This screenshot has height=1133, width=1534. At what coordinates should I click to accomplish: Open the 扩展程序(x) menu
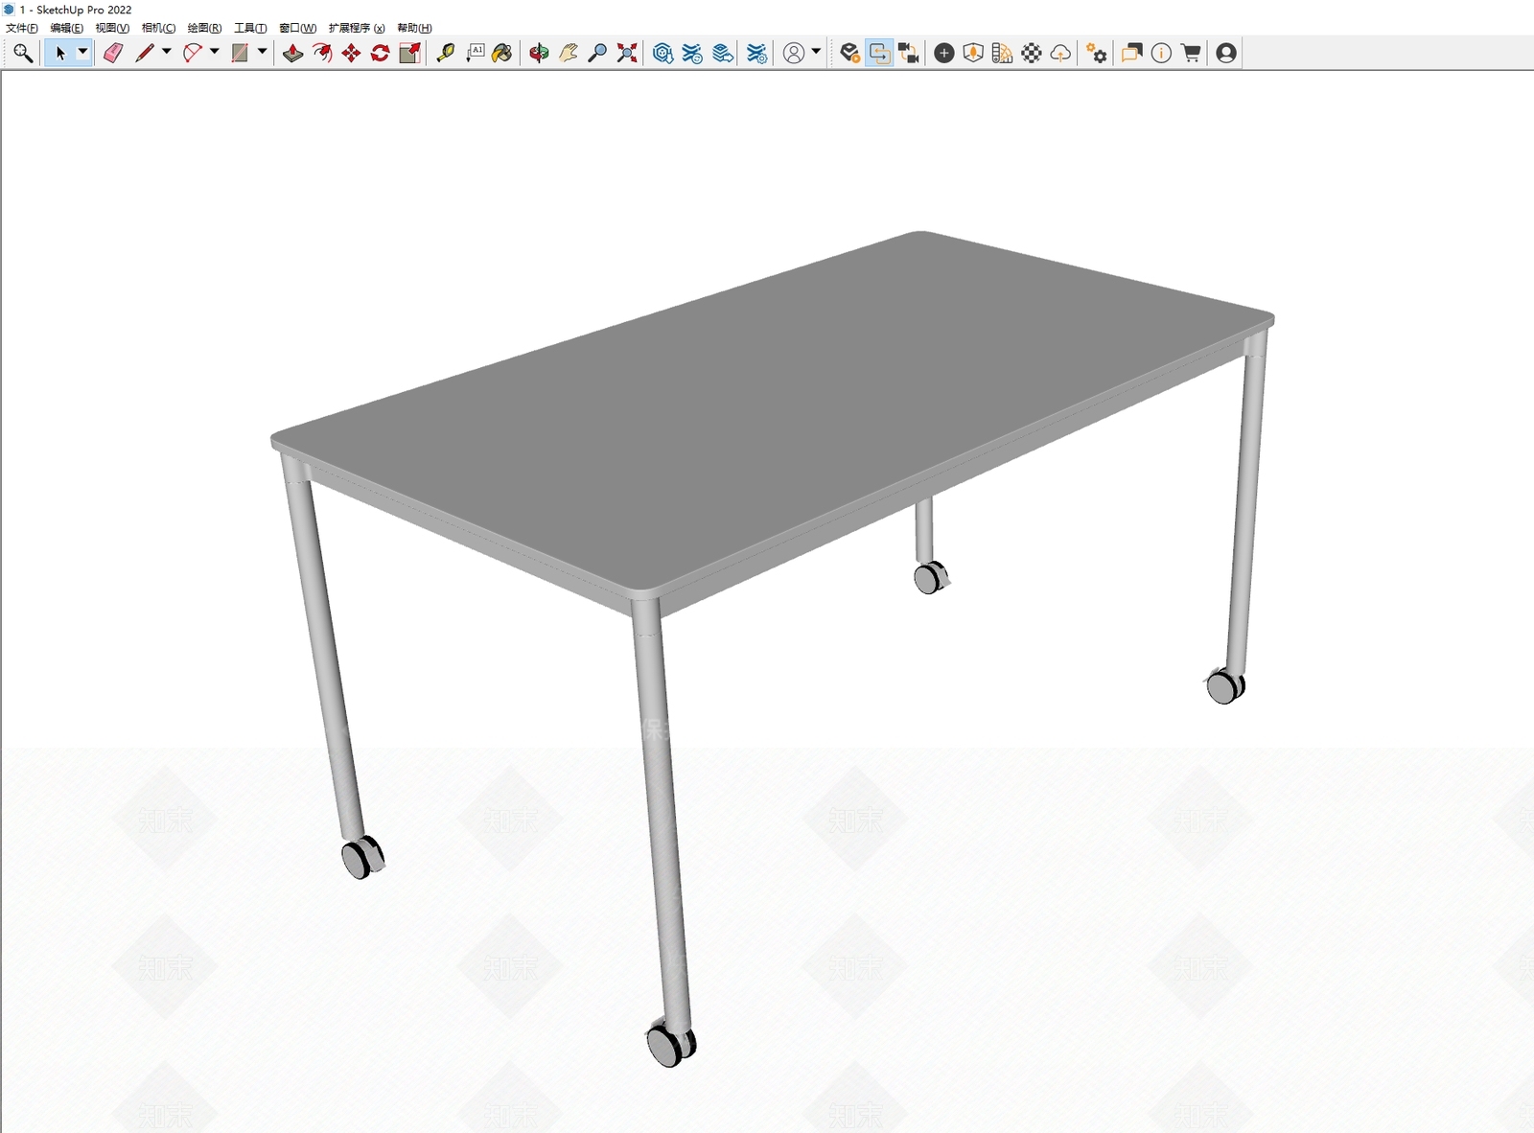coord(357,28)
